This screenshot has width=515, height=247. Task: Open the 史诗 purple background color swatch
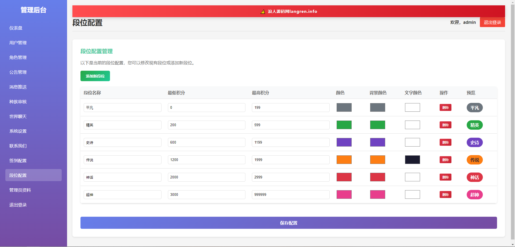click(377, 143)
